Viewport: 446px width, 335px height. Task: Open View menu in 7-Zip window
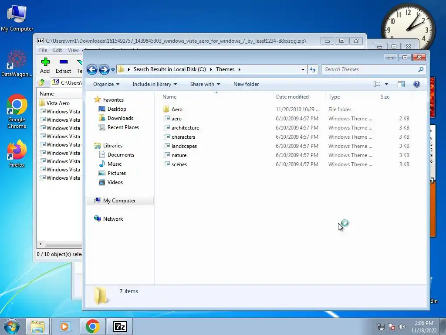73,50
